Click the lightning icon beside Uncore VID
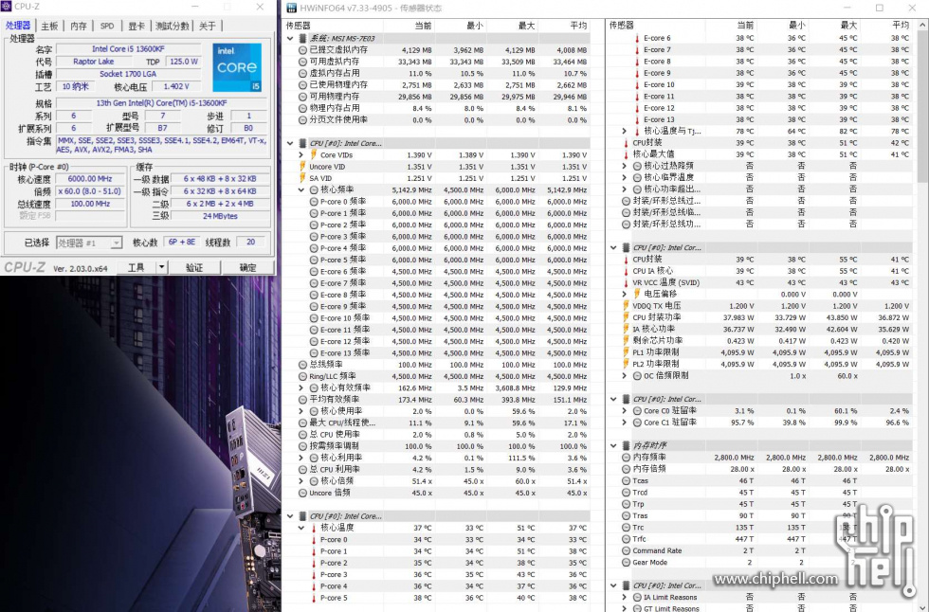This screenshot has width=929, height=612. (302, 167)
